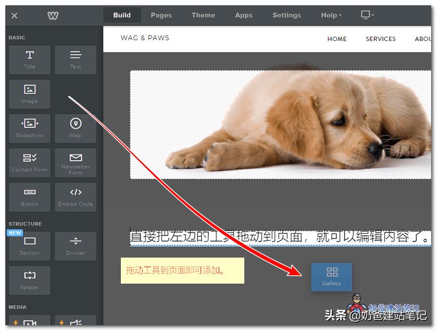Select the Text element tool
The height and width of the screenshot is (331, 437).
coord(76,60)
